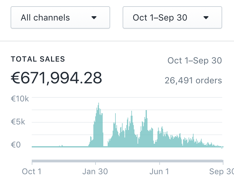The width and height of the screenshot is (234, 186).
Task: Select the Jan 30 x-axis date label
Action: coord(95,171)
